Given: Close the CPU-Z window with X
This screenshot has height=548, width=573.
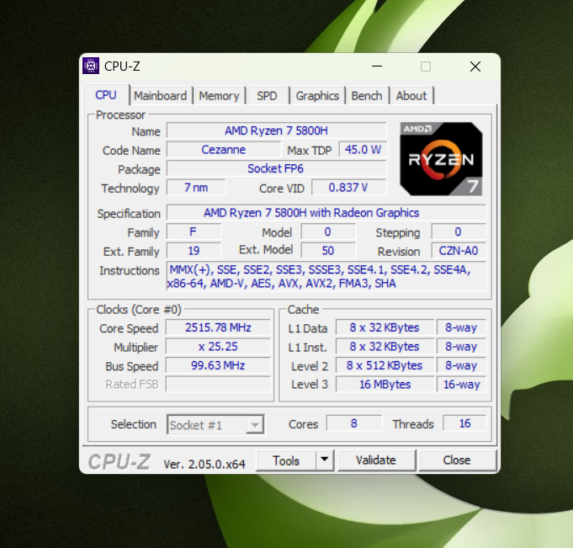Looking at the screenshot, I should click(x=475, y=67).
